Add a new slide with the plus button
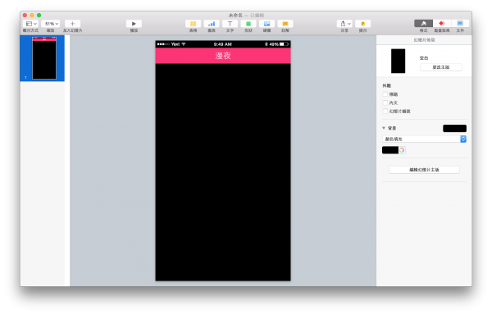Image resolution: width=492 pixels, height=315 pixels. point(72,24)
